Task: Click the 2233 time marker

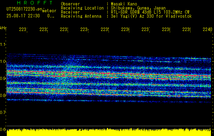Action: 64,29
